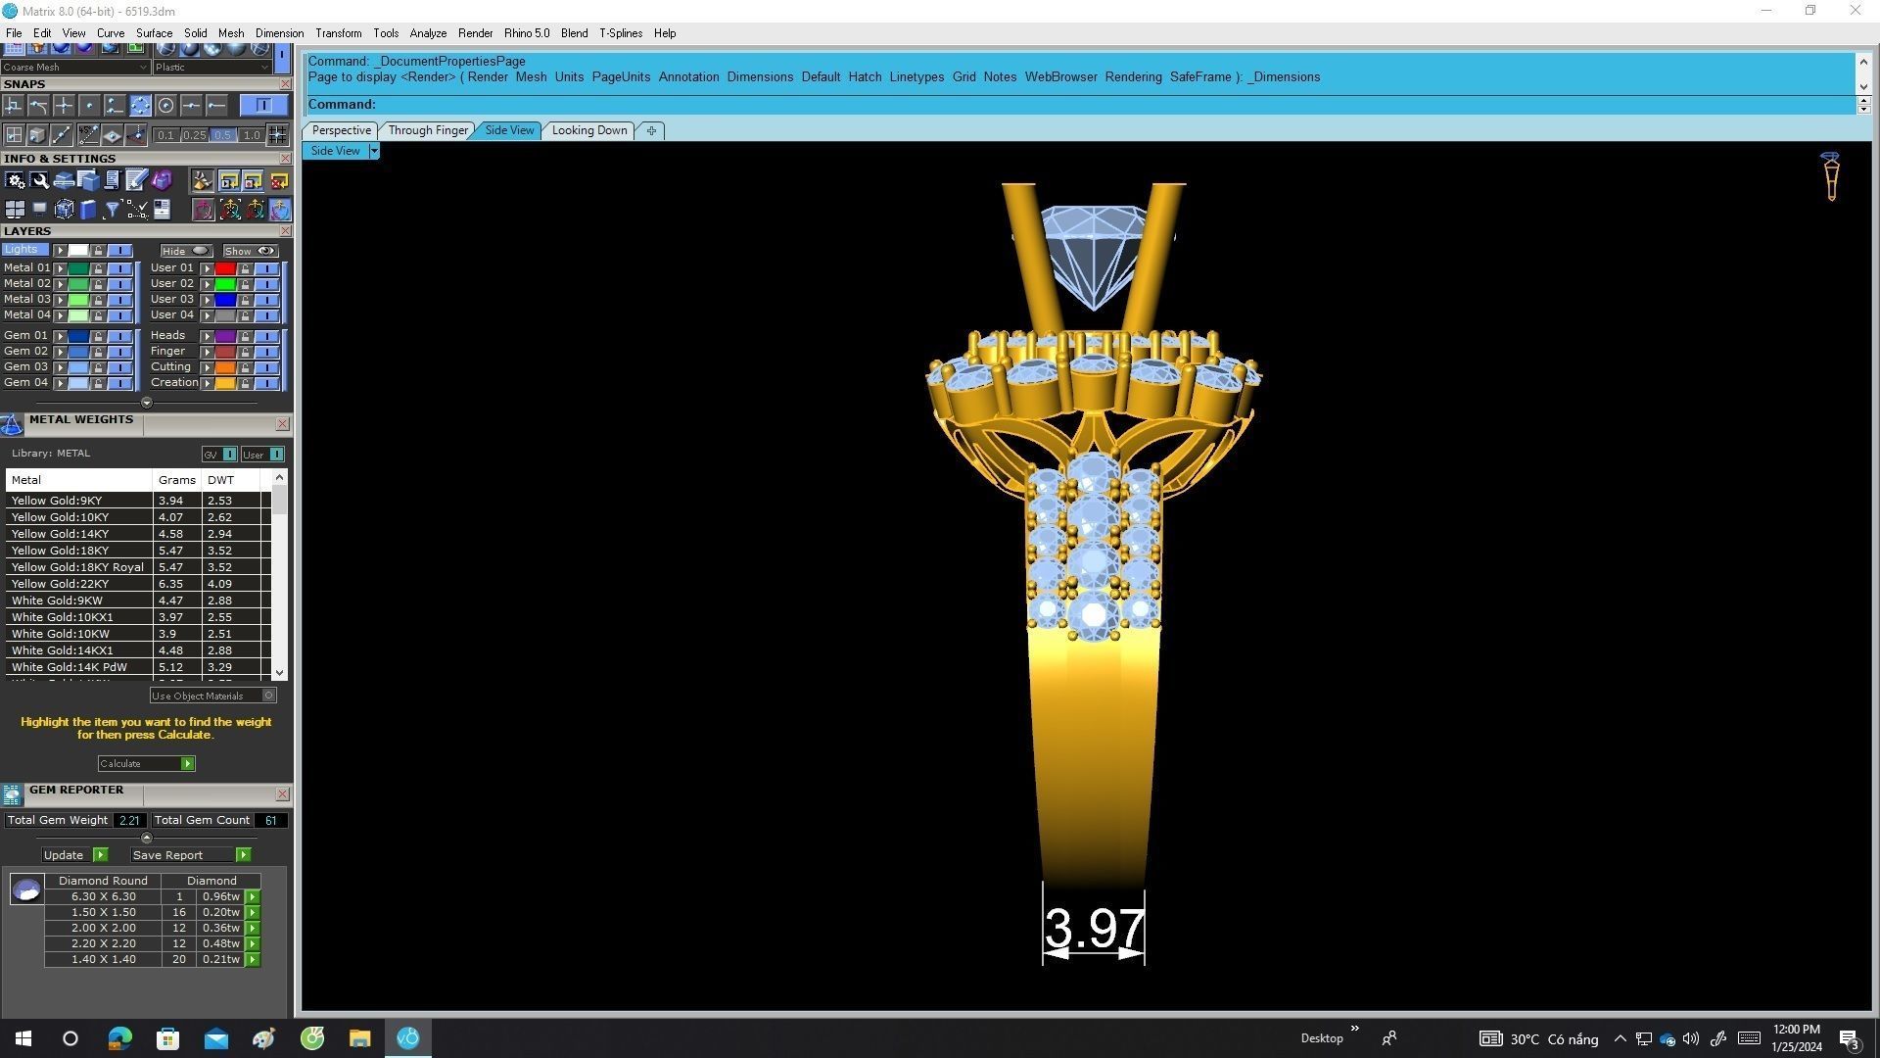Open the T-Splines menu
The height and width of the screenshot is (1058, 1880).
[x=620, y=33]
